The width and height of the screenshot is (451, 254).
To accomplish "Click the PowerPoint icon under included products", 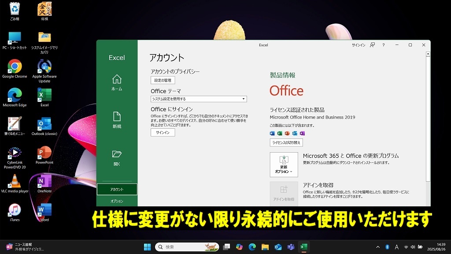I will (x=287, y=133).
